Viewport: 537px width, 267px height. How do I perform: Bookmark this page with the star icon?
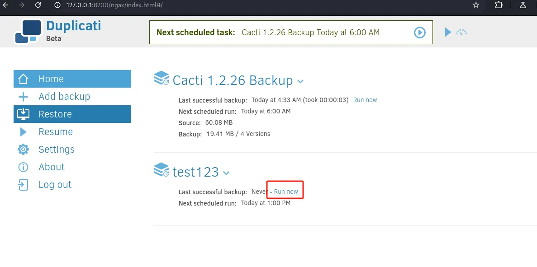(475, 5)
